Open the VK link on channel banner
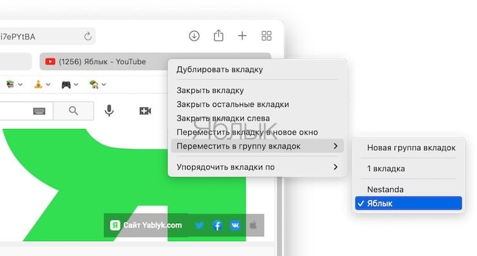This screenshot has height=256, width=477. click(235, 225)
